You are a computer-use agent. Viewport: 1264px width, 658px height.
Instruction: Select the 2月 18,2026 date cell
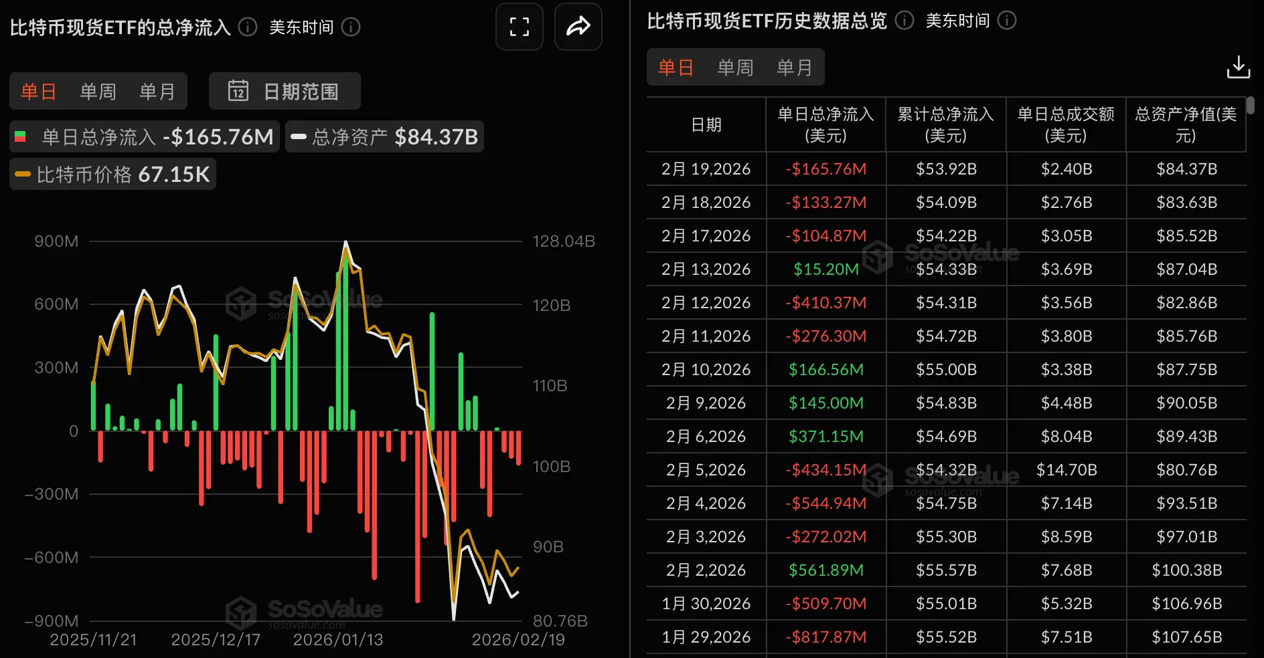(x=706, y=202)
